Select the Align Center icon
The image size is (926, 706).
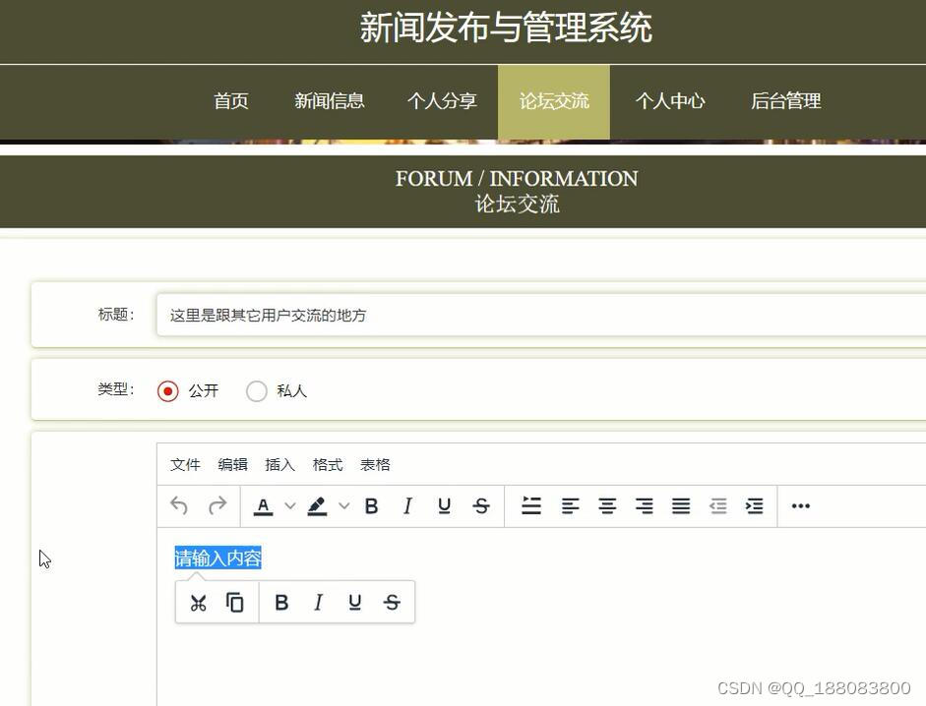click(606, 505)
